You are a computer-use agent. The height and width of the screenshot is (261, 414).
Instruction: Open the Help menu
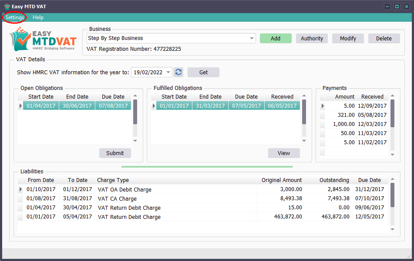coord(38,17)
